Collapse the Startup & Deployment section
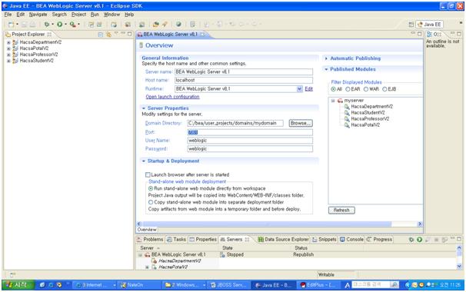 [144, 161]
